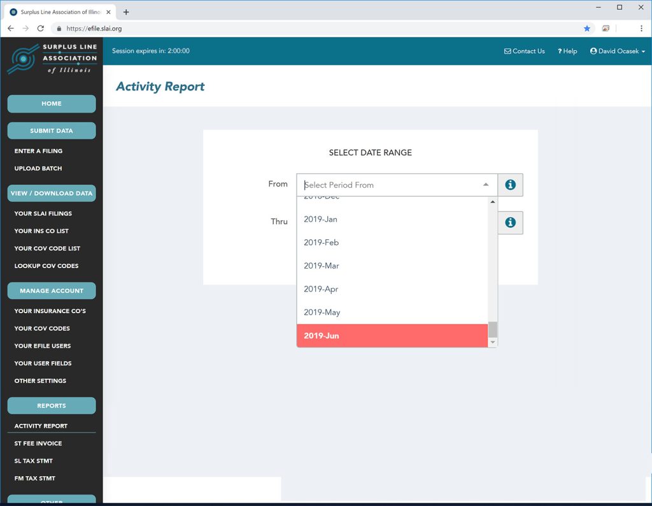Click the bookmark star icon in address bar
This screenshot has height=506, width=652.
click(x=586, y=29)
